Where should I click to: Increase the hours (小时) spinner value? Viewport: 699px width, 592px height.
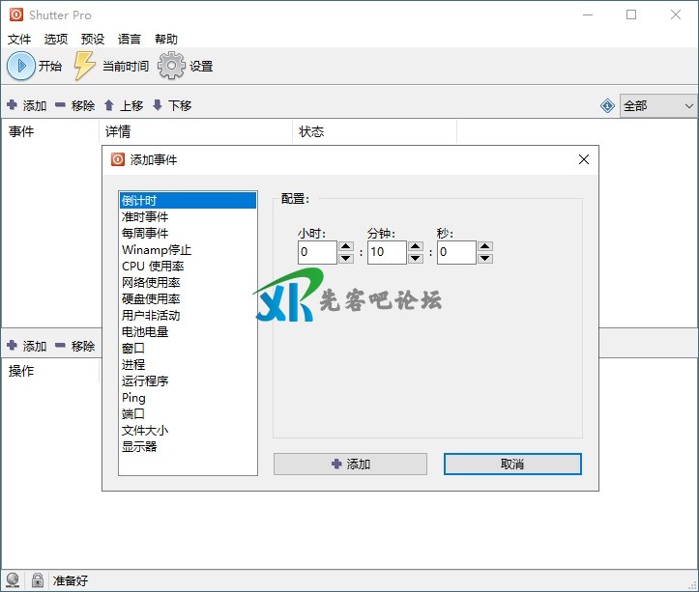click(346, 247)
